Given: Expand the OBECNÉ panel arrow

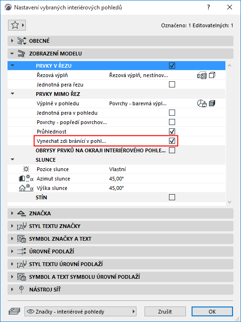Looking at the screenshot, I should (x=12, y=41).
